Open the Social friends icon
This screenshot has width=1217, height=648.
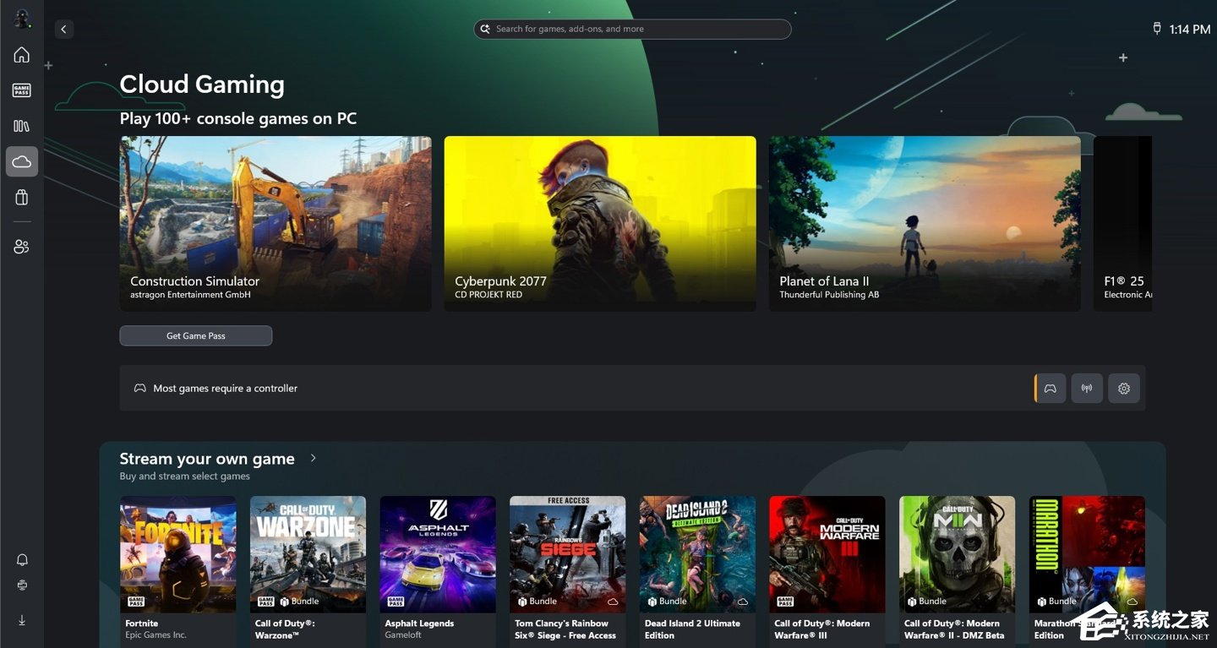coord(22,247)
